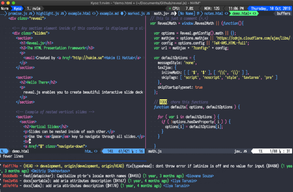
Task: Click the yellow TODO highlight in comment
Action: tap(163, 102)
